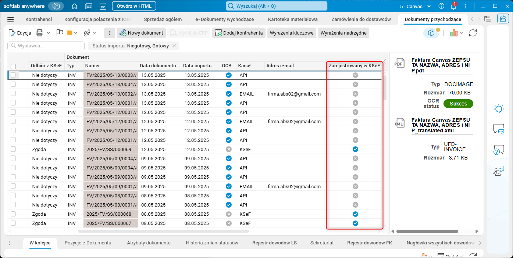Select checkbox for row 2025/FV/SS/000069
Screen dimensions: 513x258
[x=13, y=149]
